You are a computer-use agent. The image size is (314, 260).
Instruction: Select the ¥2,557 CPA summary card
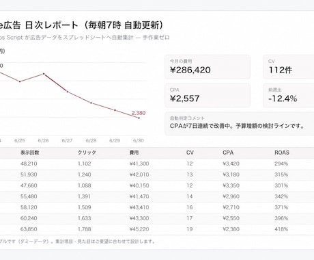pos(208,95)
